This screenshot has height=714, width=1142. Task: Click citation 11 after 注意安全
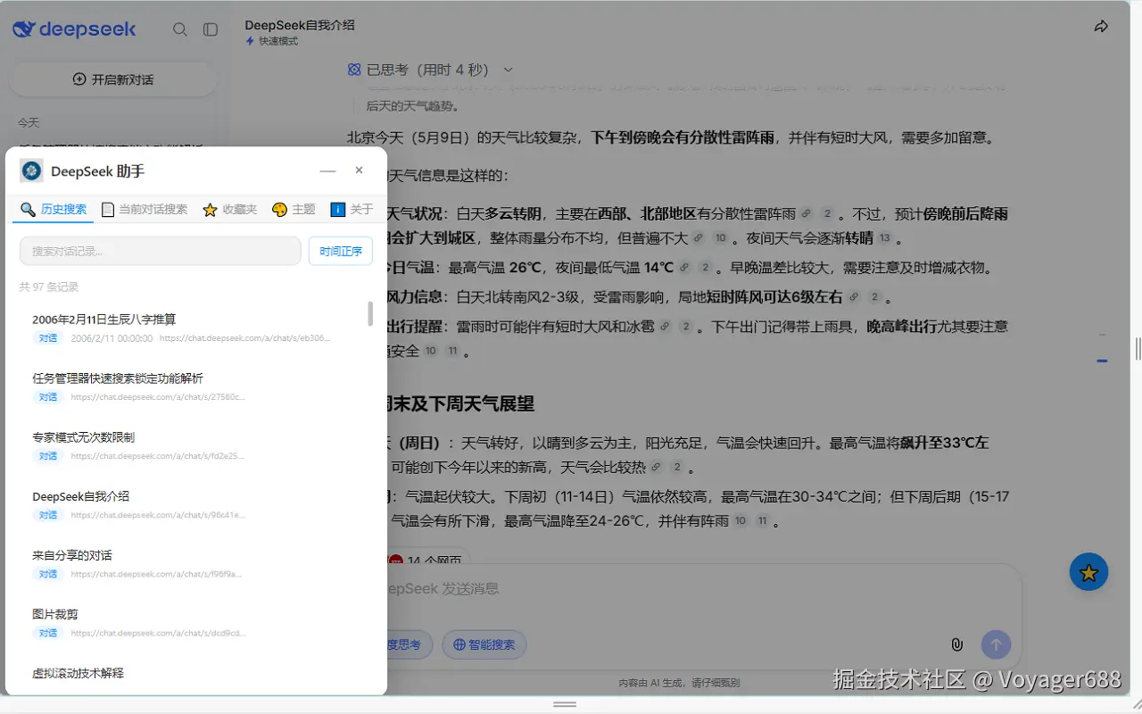click(452, 351)
